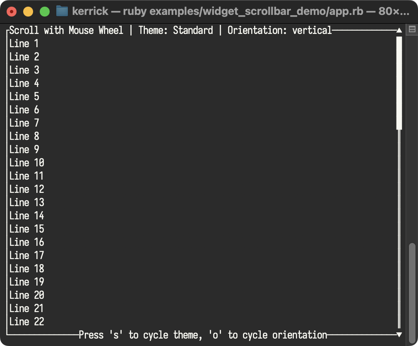Click the text 'Line 8'
Image resolution: width=418 pixels, height=346 pixels.
(24, 136)
